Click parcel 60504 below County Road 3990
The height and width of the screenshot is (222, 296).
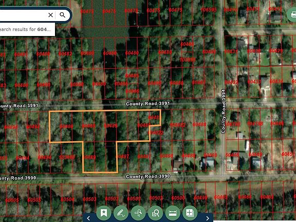click(67, 199)
